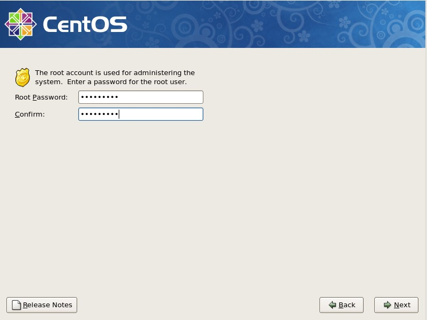Click the CentOS pinwheel logo icon
Screen dimensions: 427x320
pos(20,24)
